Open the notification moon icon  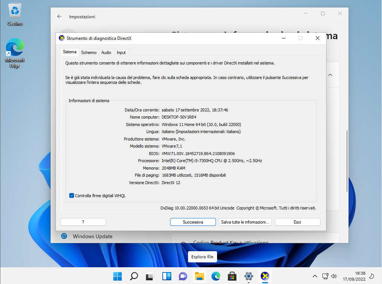pos(372,276)
